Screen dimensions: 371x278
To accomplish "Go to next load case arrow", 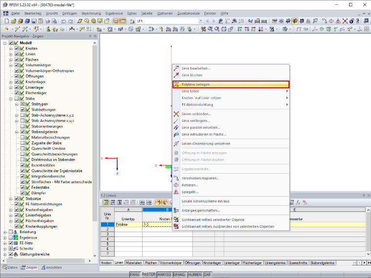I will point(213,21).
